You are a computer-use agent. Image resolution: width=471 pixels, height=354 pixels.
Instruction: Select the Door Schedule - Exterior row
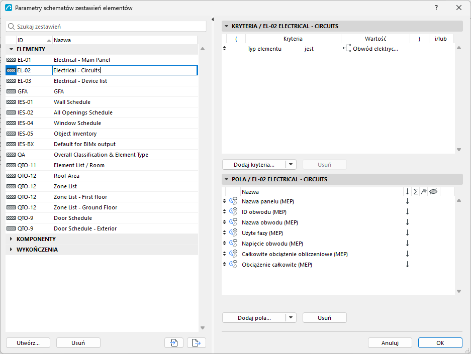coord(102,228)
